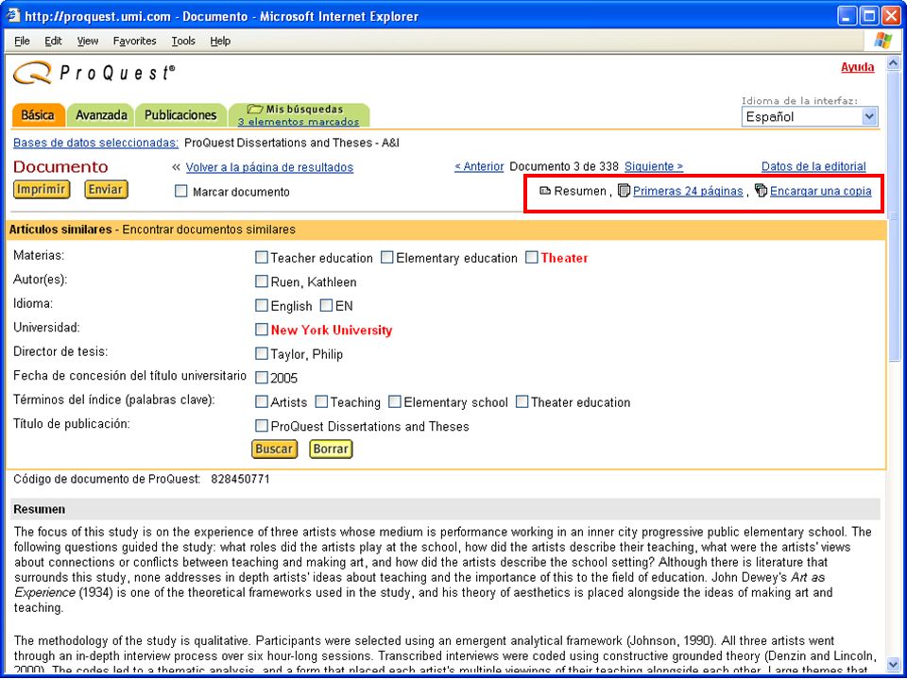Open the Help menu
The height and width of the screenshot is (680, 907).
[220, 41]
